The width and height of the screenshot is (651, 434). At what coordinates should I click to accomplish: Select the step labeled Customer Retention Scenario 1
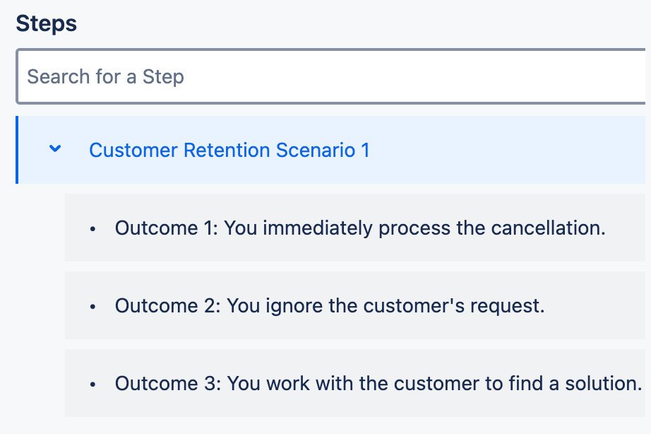(x=229, y=150)
